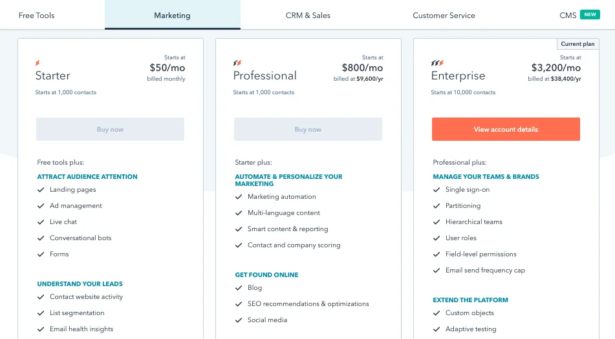Click the GET FOUND ONLINE heading
This screenshot has height=339, width=615.
tap(266, 275)
